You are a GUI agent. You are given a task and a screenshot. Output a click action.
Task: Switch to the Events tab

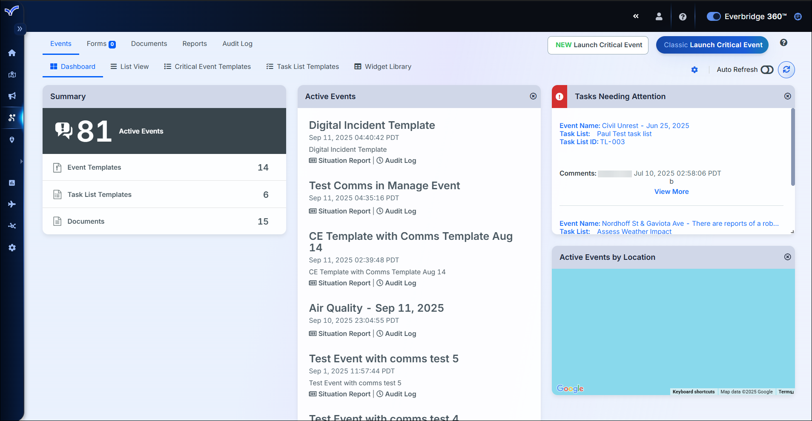click(61, 44)
